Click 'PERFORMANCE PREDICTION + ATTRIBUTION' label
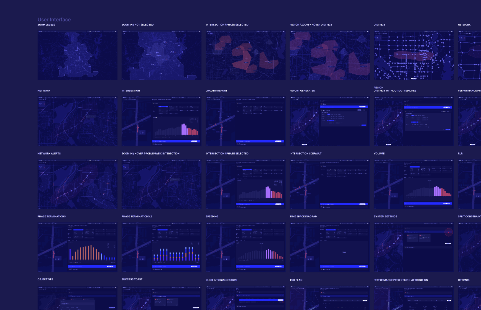The width and height of the screenshot is (481, 310). pos(401,280)
